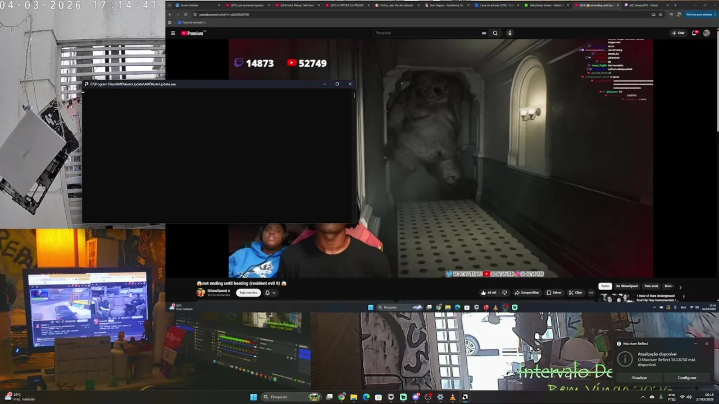Open the AMD app on the bottom taskbar
This screenshot has height=404, width=719.
pyautogui.click(x=465, y=397)
